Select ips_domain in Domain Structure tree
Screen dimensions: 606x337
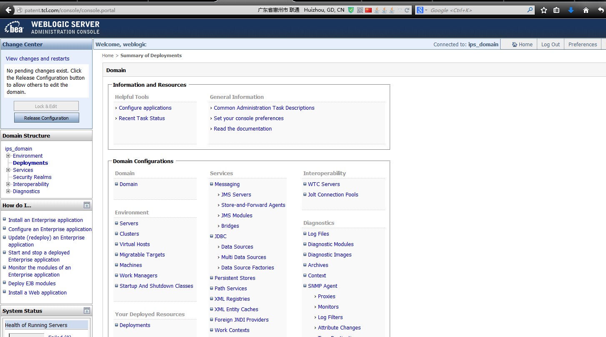(x=18, y=149)
